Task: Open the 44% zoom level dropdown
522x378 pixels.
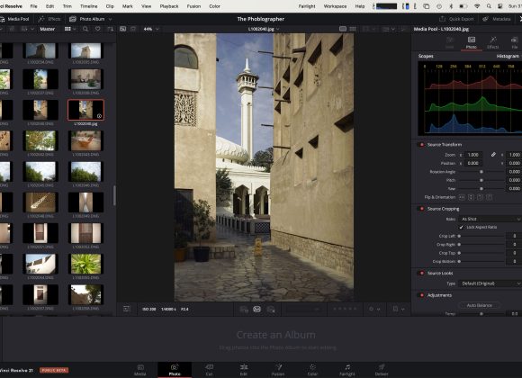Action: [151, 29]
